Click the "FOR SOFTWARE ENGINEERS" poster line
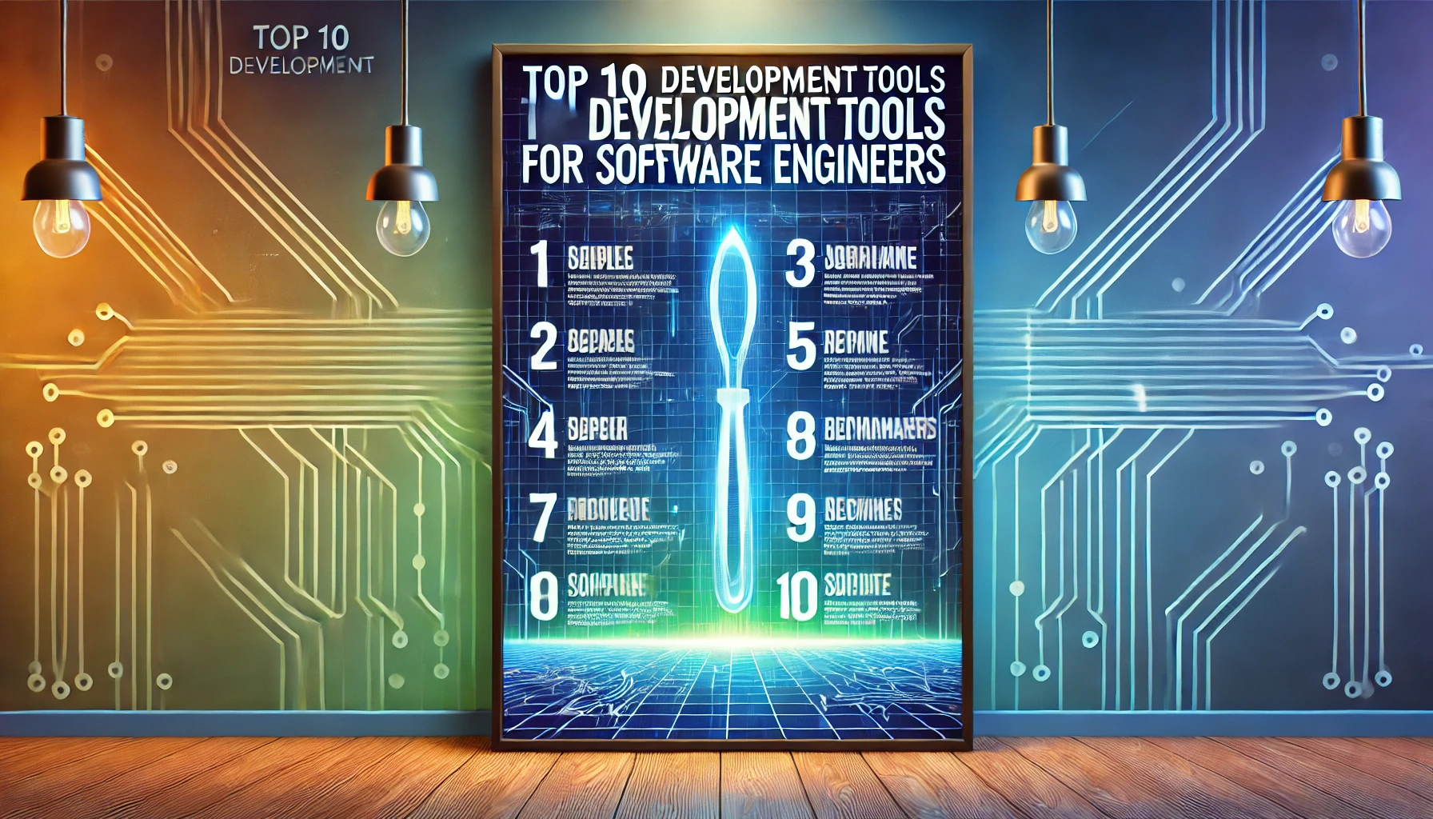The height and width of the screenshot is (819, 1433). (733, 165)
